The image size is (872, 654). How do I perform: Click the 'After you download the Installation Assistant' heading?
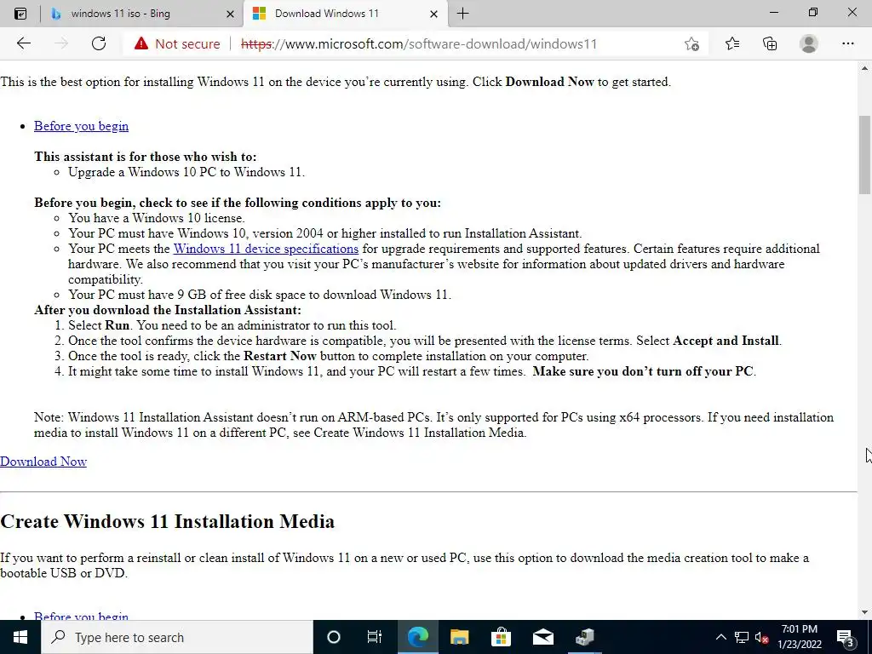[x=168, y=310]
